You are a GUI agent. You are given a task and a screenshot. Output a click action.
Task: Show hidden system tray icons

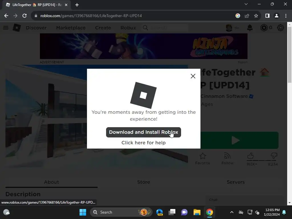(232, 212)
